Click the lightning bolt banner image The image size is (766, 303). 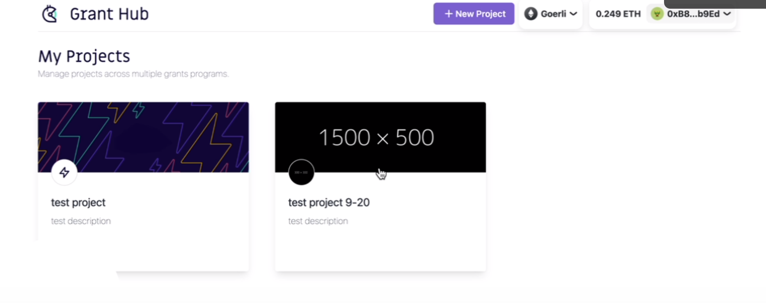[143, 137]
